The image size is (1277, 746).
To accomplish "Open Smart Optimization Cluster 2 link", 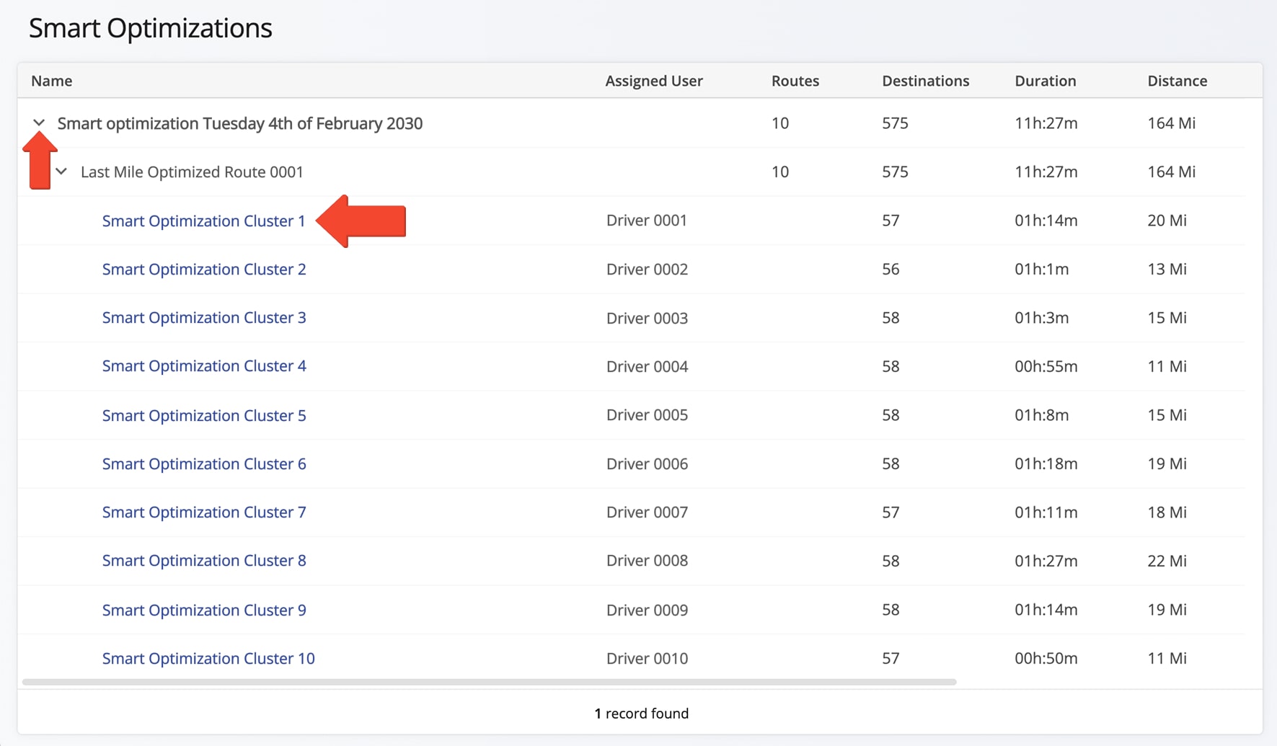I will pyautogui.click(x=204, y=269).
